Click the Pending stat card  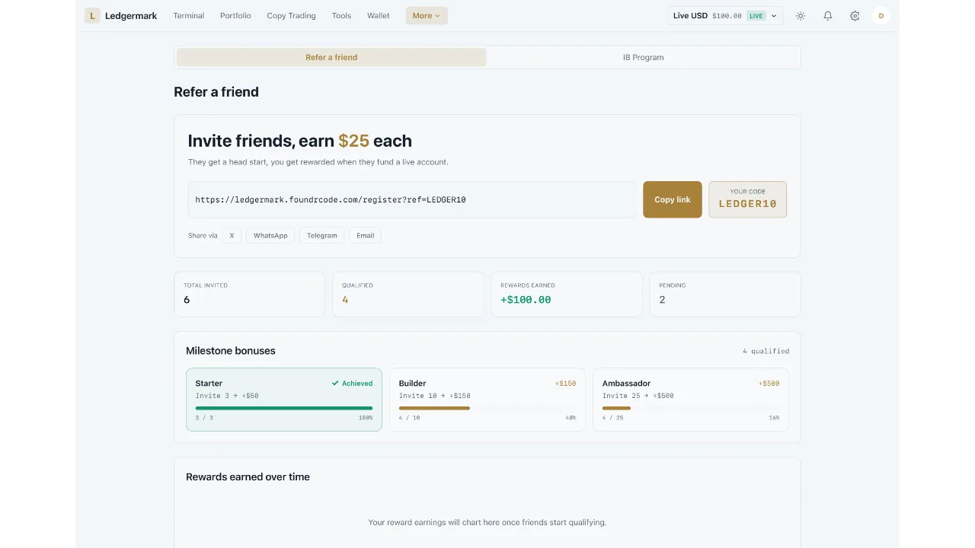click(x=724, y=294)
